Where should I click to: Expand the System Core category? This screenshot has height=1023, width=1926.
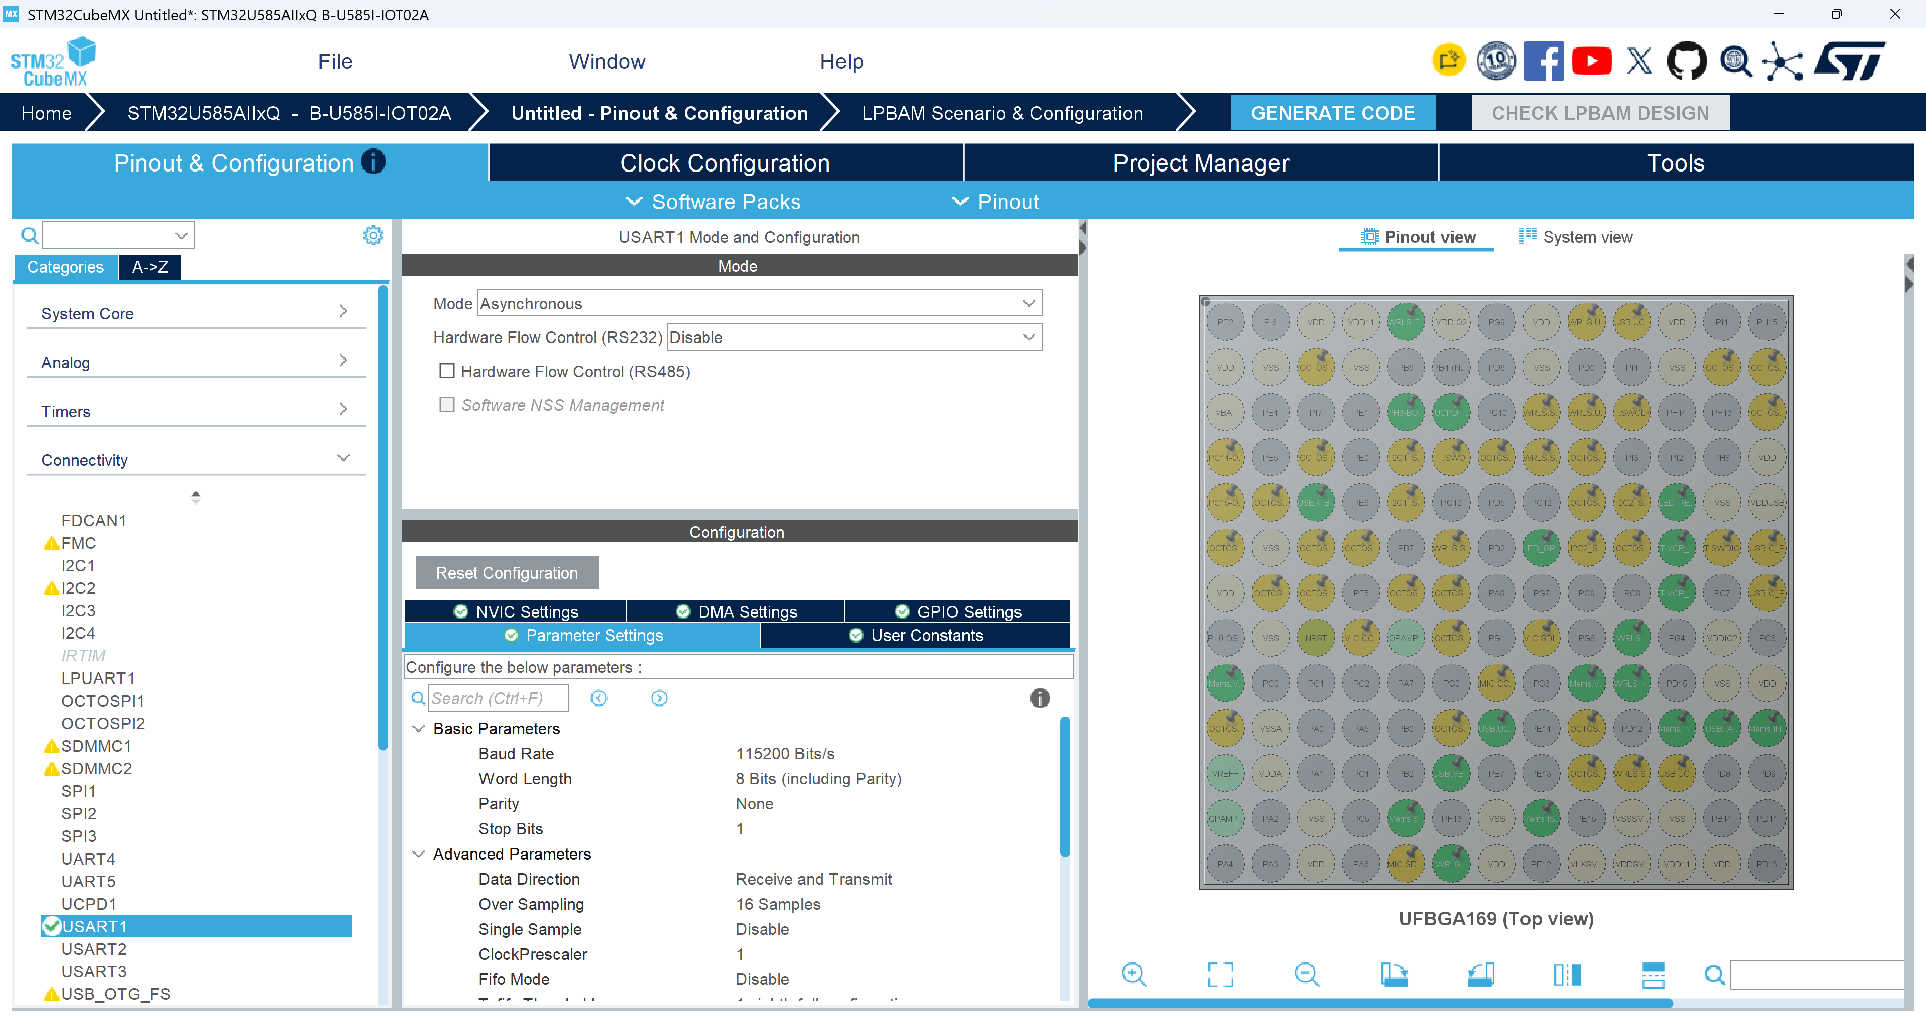[196, 313]
